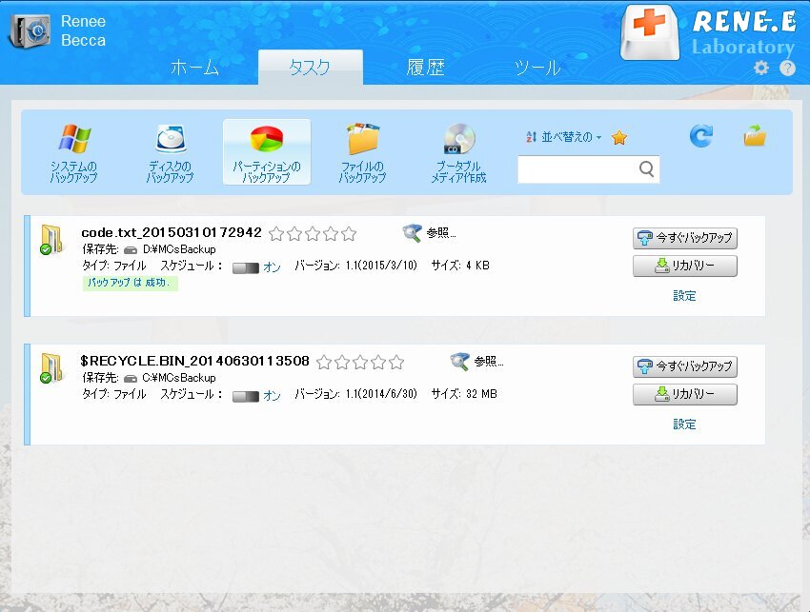
Task: Rate $RECYCLE.BIN task five stars
Action: tap(396, 363)
